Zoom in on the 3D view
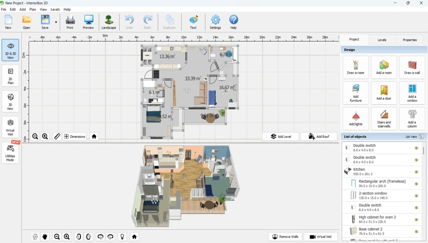428x243 pixels. (67, 237)
